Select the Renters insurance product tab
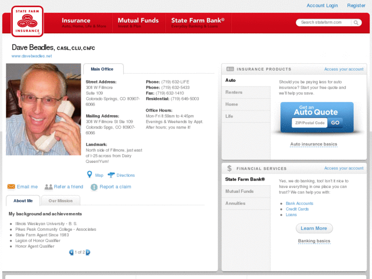Image resolution: width=372 pixels, height=279 pixels. 246,92
